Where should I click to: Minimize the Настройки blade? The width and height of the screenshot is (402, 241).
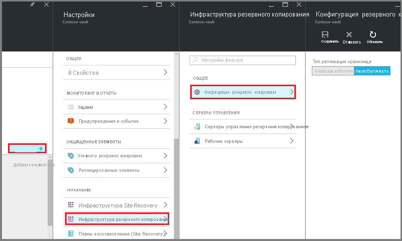click(145, 6)
